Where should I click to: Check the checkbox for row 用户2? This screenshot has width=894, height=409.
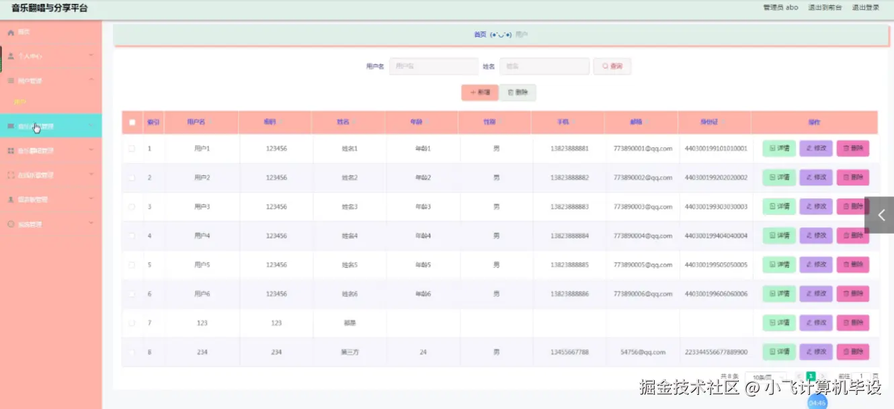click(x=132, y=178)
